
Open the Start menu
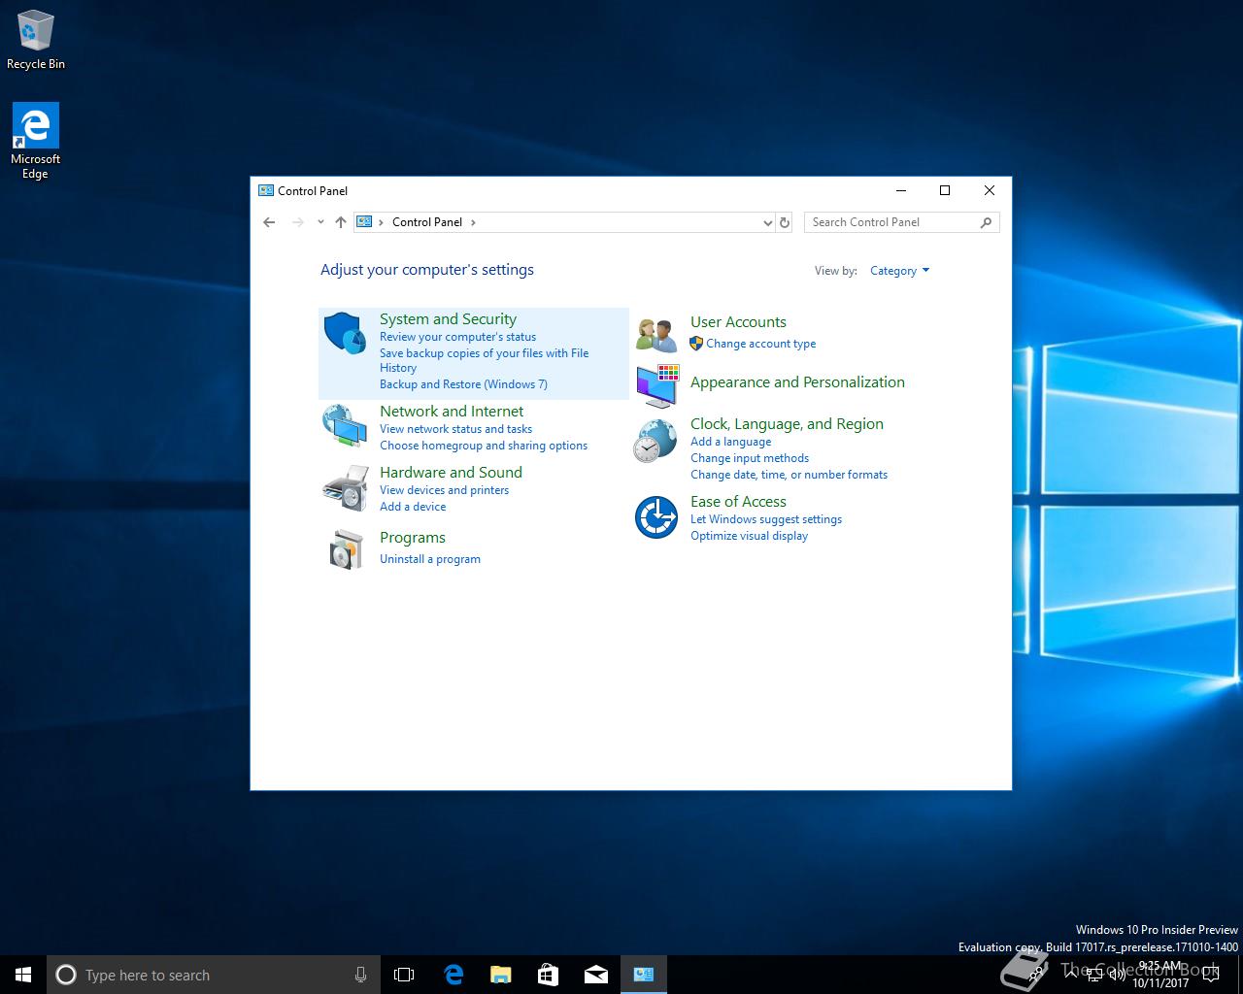[x=23, y=975]
